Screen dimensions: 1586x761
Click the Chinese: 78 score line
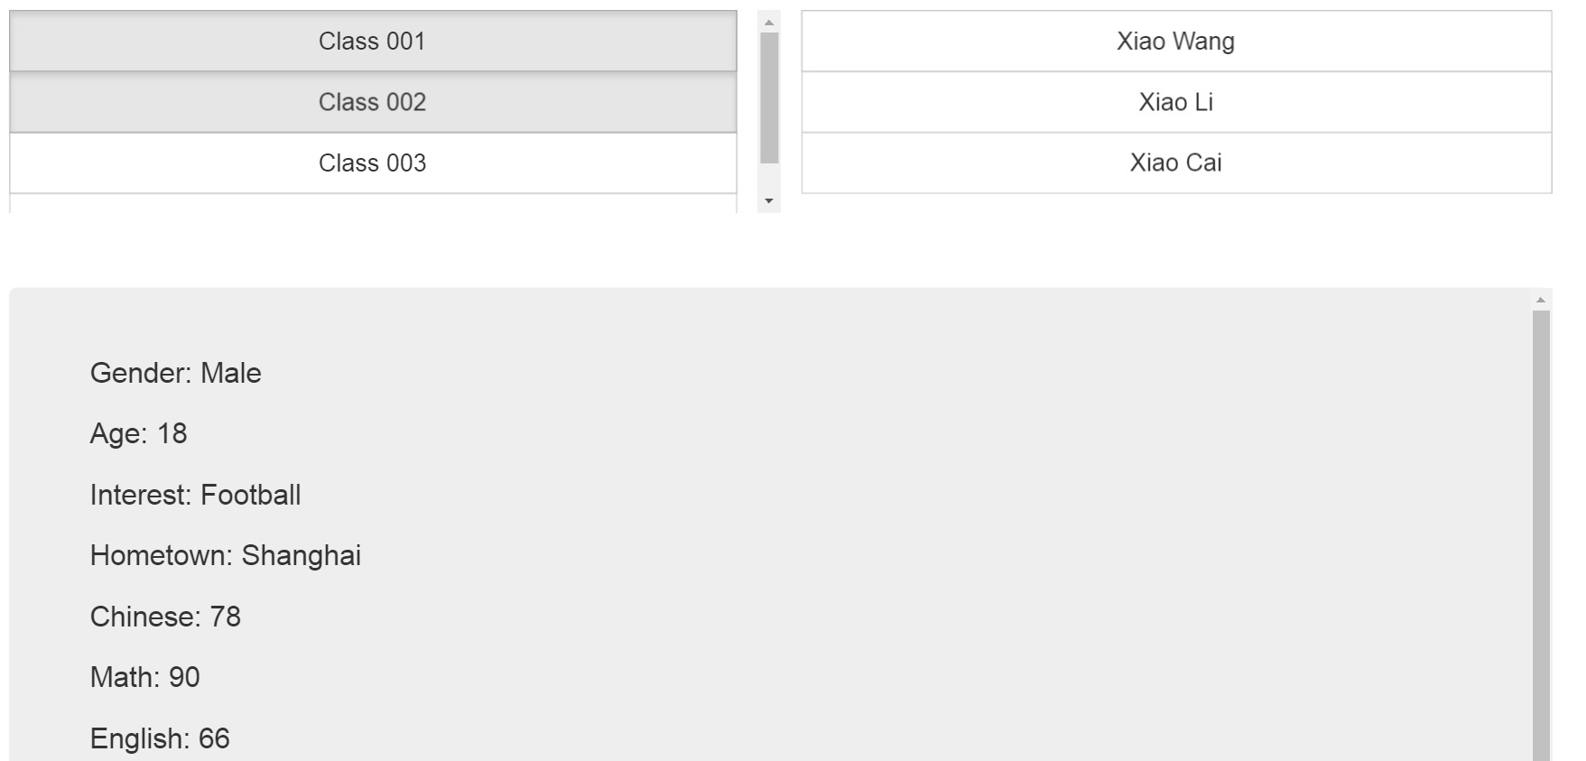[165, 617]
